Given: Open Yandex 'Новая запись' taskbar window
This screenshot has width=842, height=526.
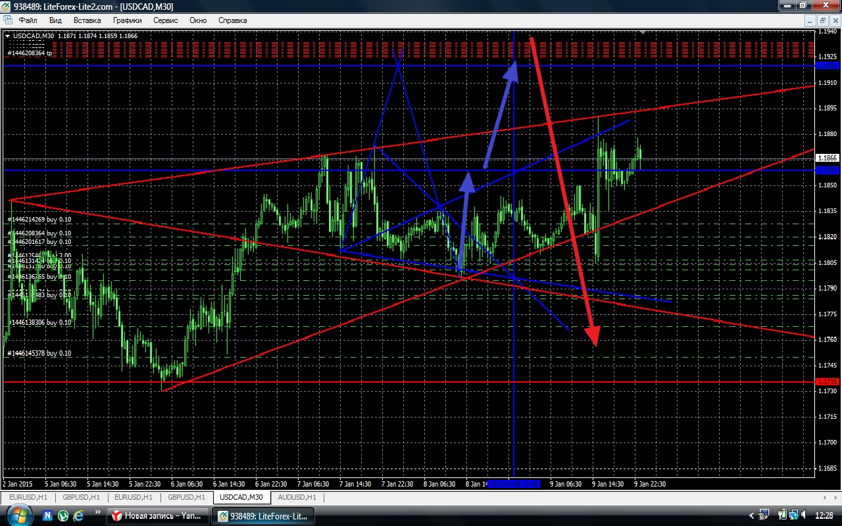Looking at the screenshot, I should [x=158, y=515].
